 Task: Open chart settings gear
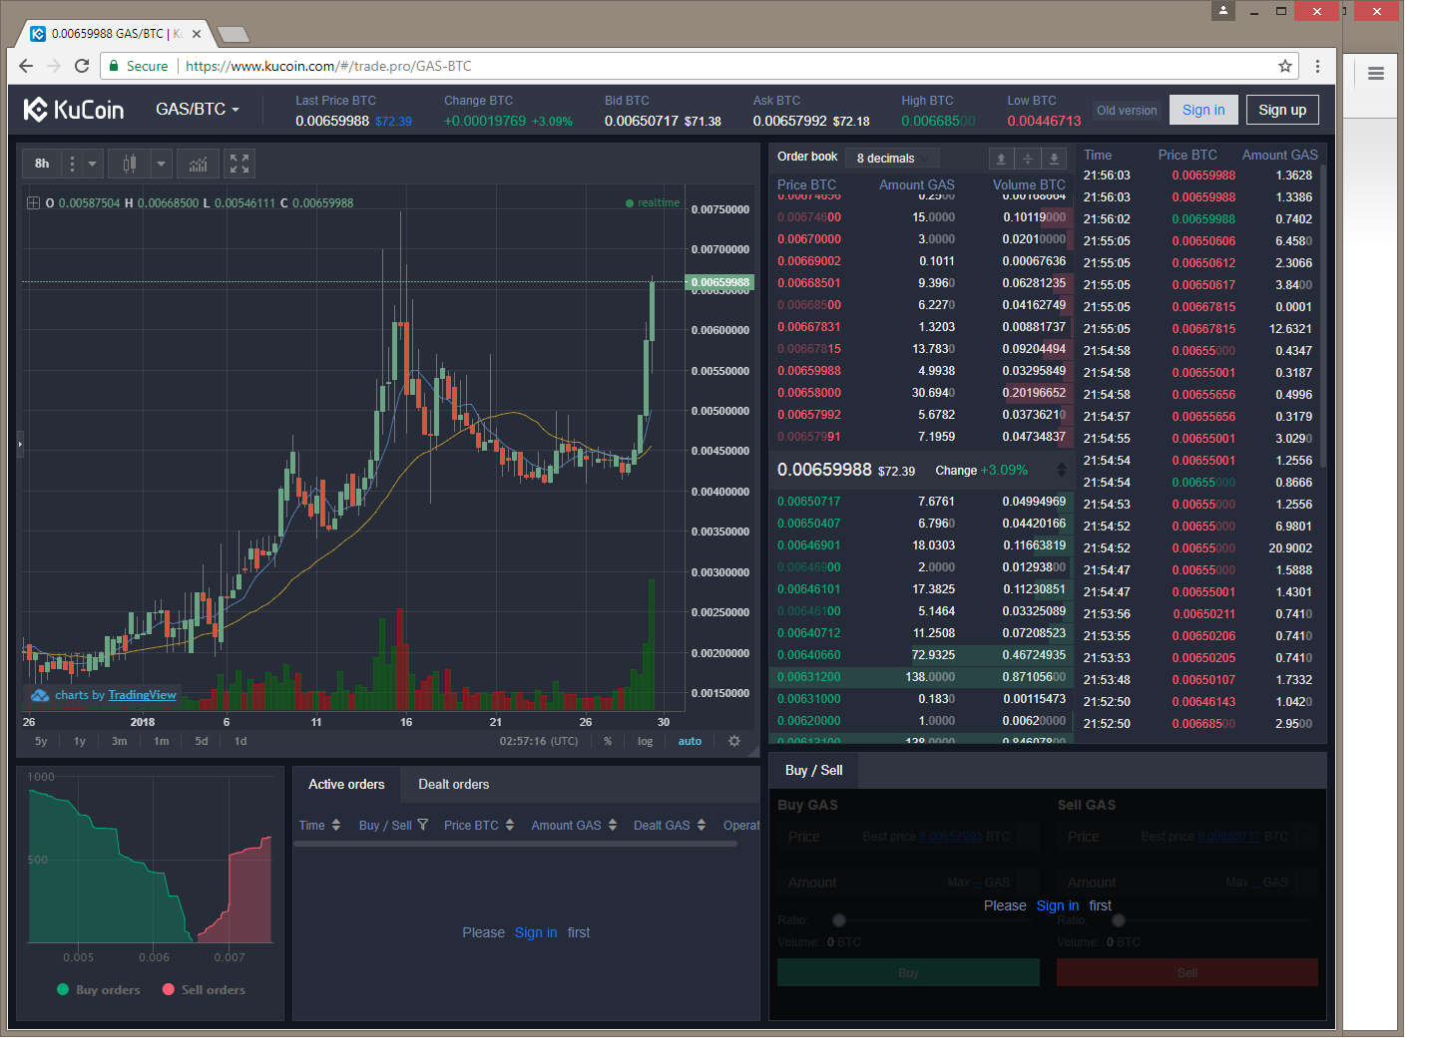coord(734,741)
